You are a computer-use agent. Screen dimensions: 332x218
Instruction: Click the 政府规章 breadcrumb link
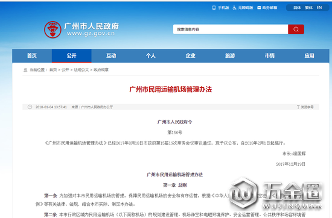pyautogui.click(x=101, y=70)
